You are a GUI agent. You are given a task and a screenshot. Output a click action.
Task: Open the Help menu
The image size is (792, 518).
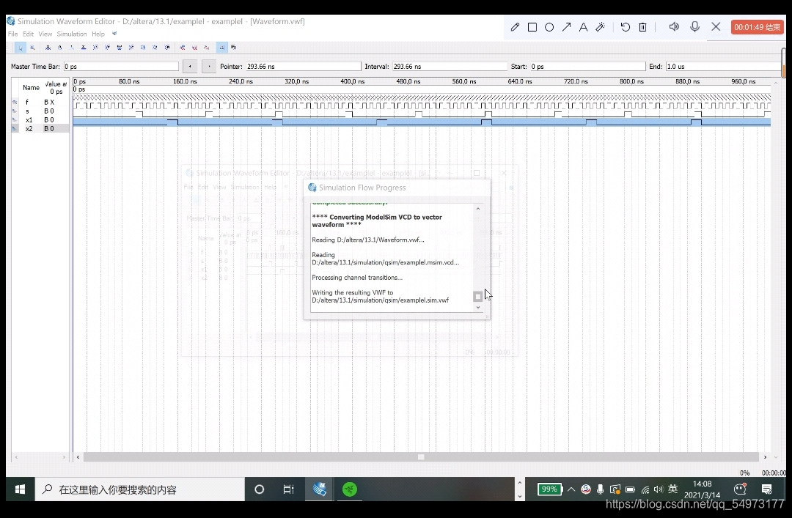98,34
